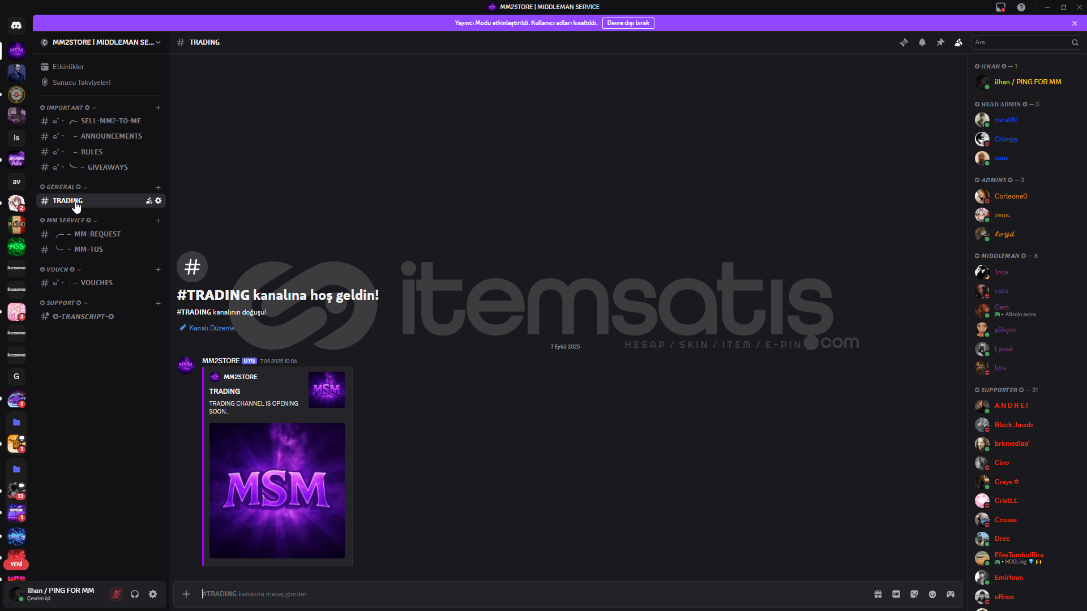Open small MSM embed thumbnail
Screen dimensions: 1087x611
(x=327, y=390)
